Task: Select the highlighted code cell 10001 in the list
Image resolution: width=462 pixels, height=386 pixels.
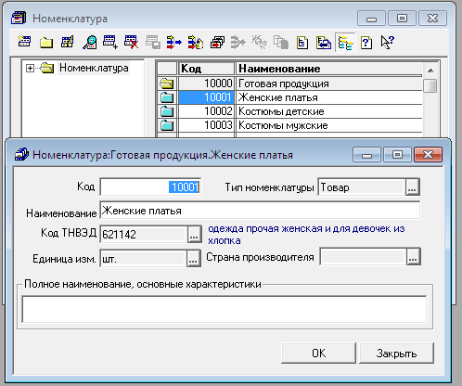Action: 207,97
